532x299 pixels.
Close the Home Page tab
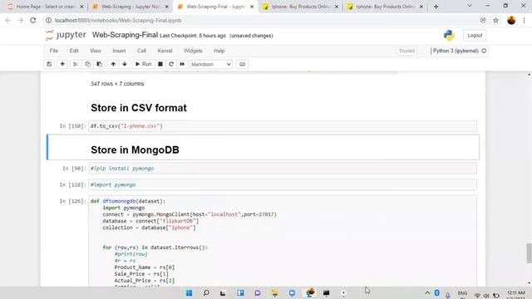(81, 7)
